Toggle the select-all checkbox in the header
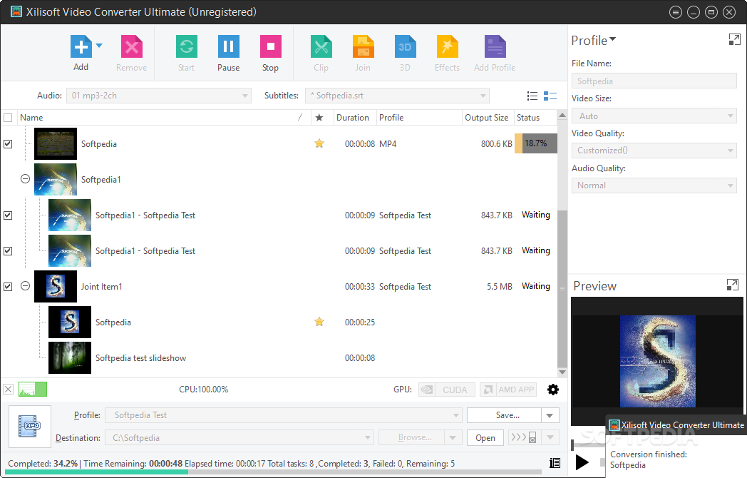Image resolution: width=747 pixels, height=478 pixels. coord(8,117)
